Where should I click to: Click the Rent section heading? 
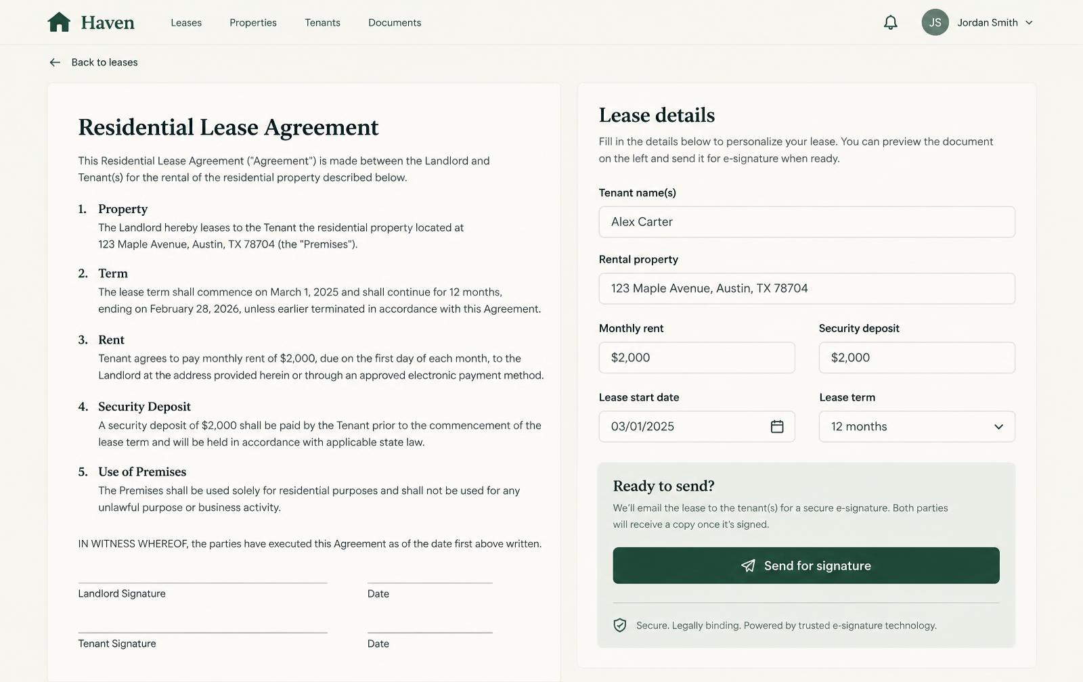click(111, 340)
